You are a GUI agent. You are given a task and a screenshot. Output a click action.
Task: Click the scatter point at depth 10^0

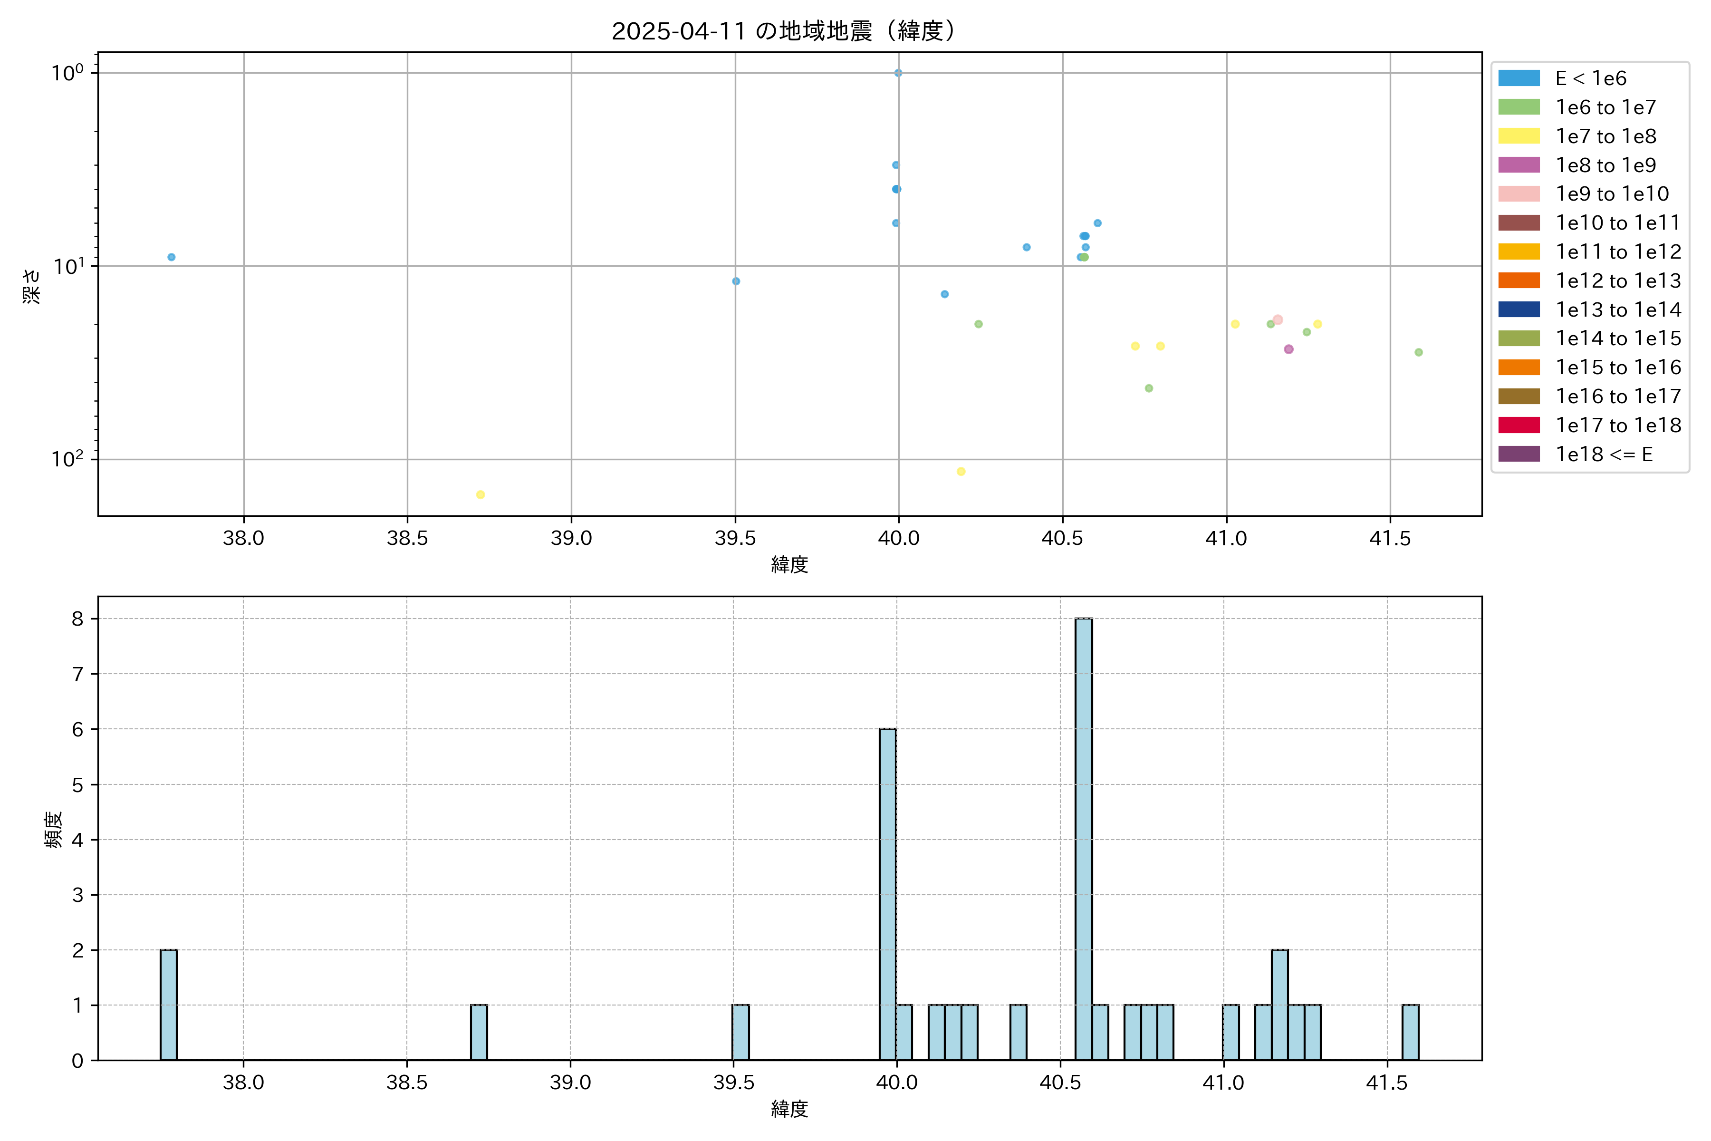(x=898, y=73)
